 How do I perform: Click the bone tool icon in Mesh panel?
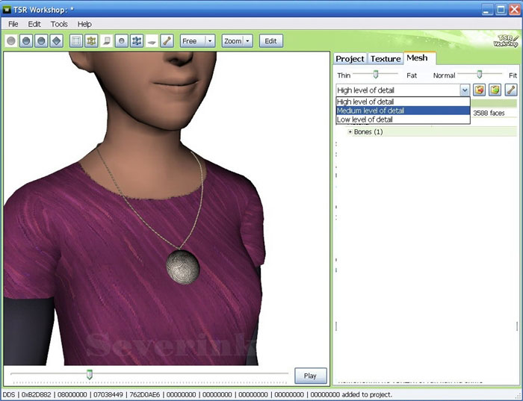coord(511,90)
